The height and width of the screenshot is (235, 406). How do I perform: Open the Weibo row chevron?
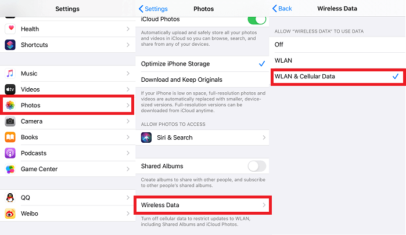pyautogui.click(x=128, y=214)
